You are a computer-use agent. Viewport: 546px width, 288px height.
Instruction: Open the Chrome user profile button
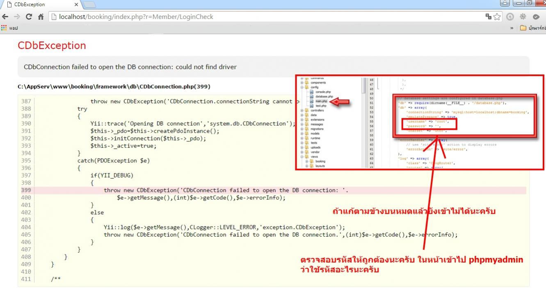504,3
